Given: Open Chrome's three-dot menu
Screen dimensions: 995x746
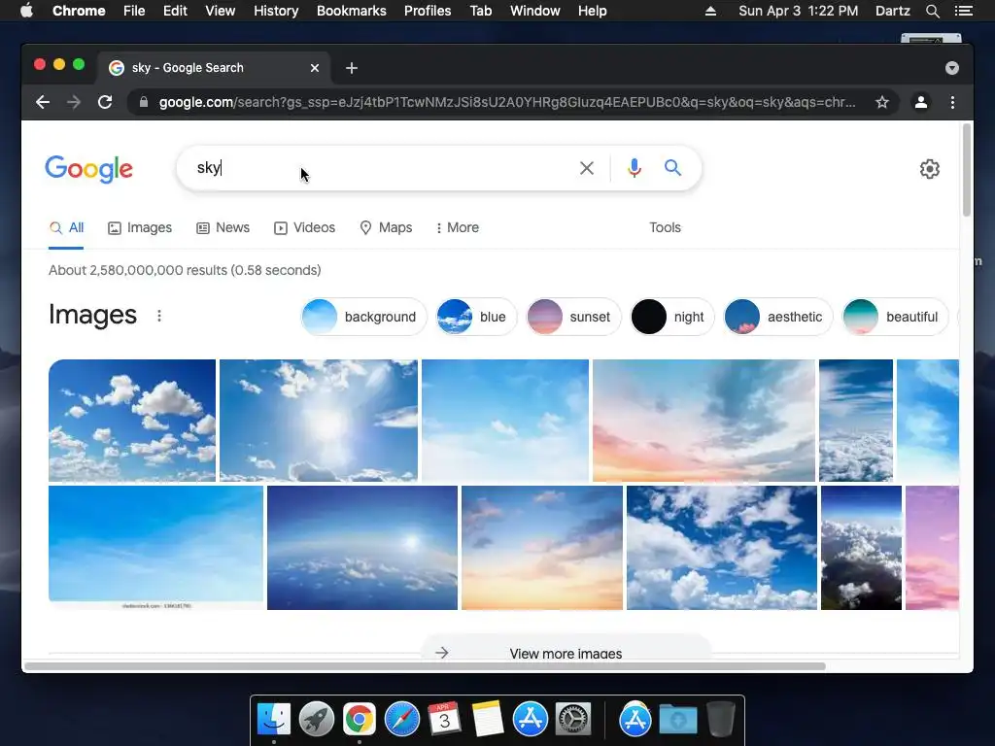Looking at the screenshot, I should pos(952,102).
